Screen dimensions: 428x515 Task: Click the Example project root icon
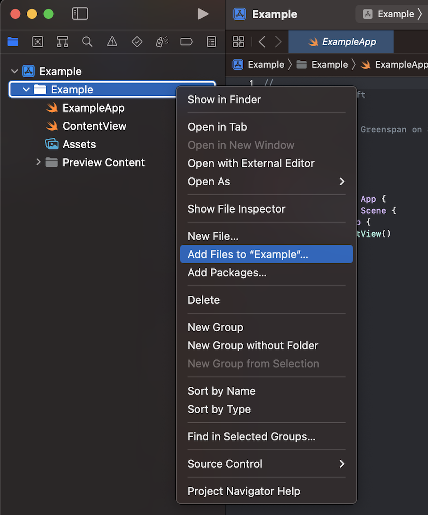coord(29,71)
